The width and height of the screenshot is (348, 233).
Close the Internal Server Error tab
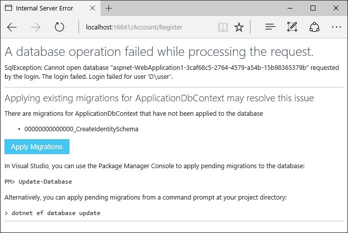[92, 8]
